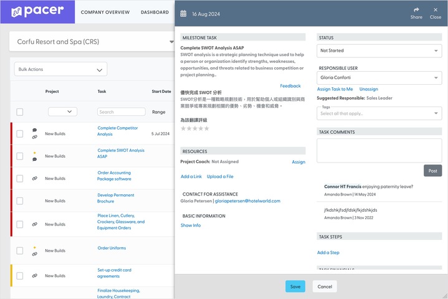The height and width of the screenshot is (299, 448).
Task: Click link icon on Set-up credit card row
Action: (x=34, y=275)
